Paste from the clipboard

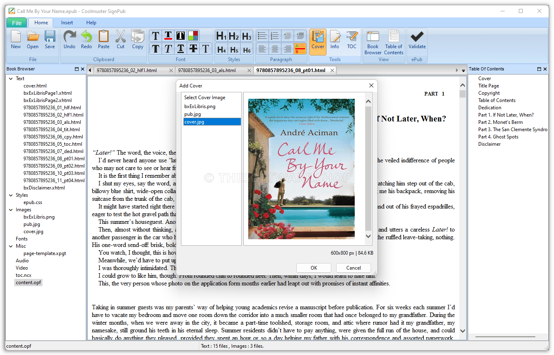pos(104,40)
